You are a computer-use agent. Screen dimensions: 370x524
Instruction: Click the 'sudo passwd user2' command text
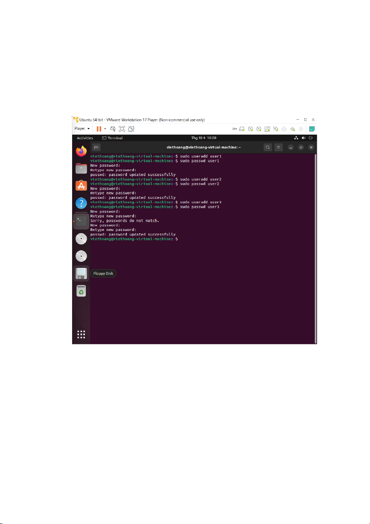pyautogui.click(x=200, y=184)
